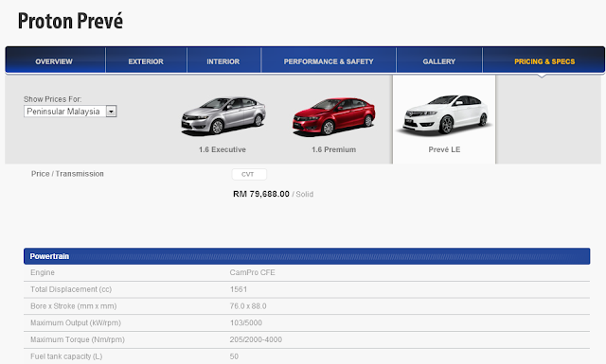This screenshot has width=606, height=364.
Task: Choose the CVT transmission button
Action: click(x=249, y=174)
